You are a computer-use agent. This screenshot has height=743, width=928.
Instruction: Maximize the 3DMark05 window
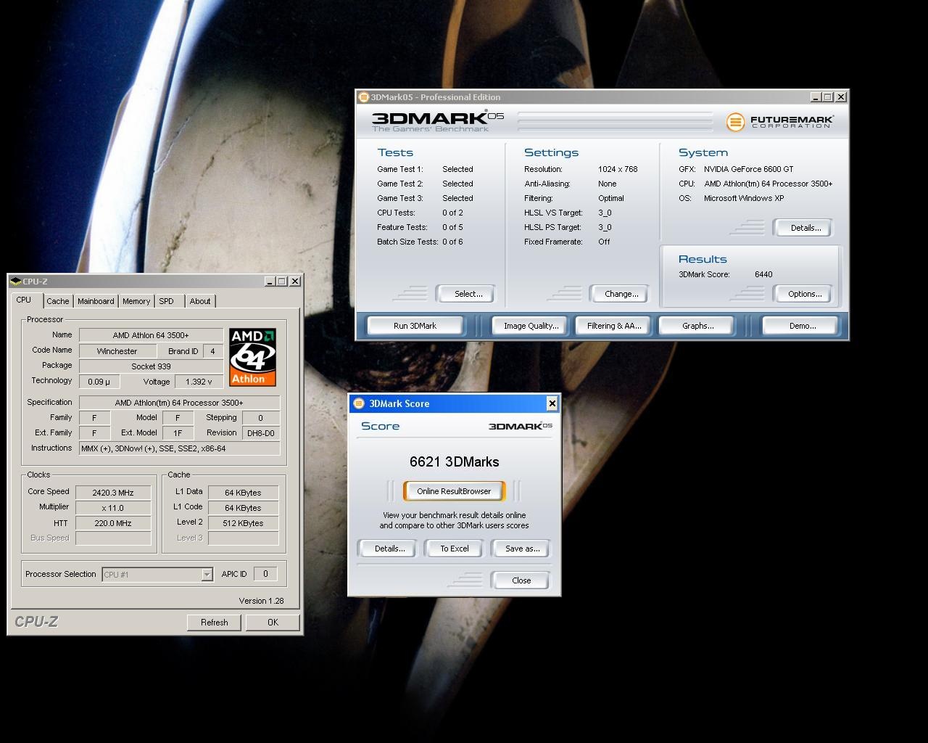[x=827, y=97]
